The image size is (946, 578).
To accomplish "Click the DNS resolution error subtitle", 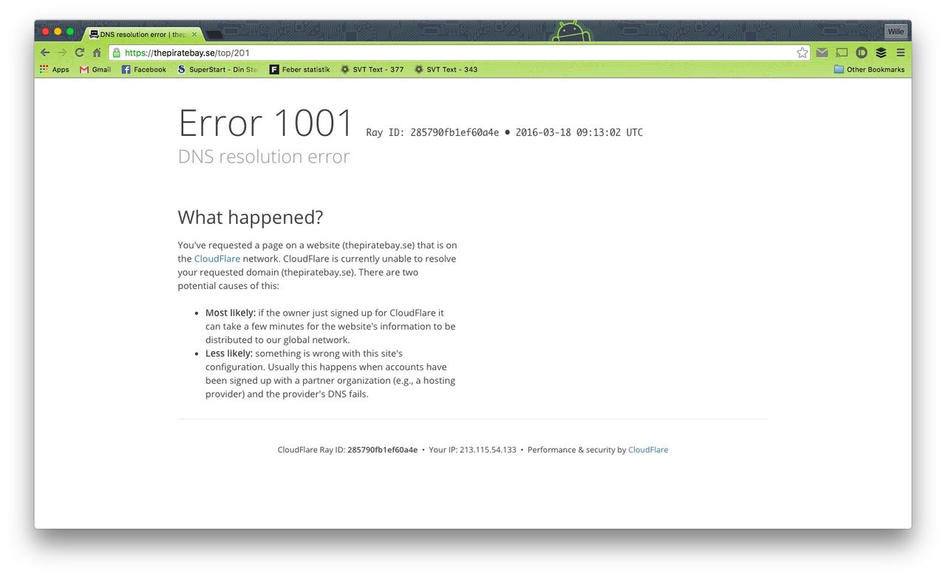I will click(264, 157).
